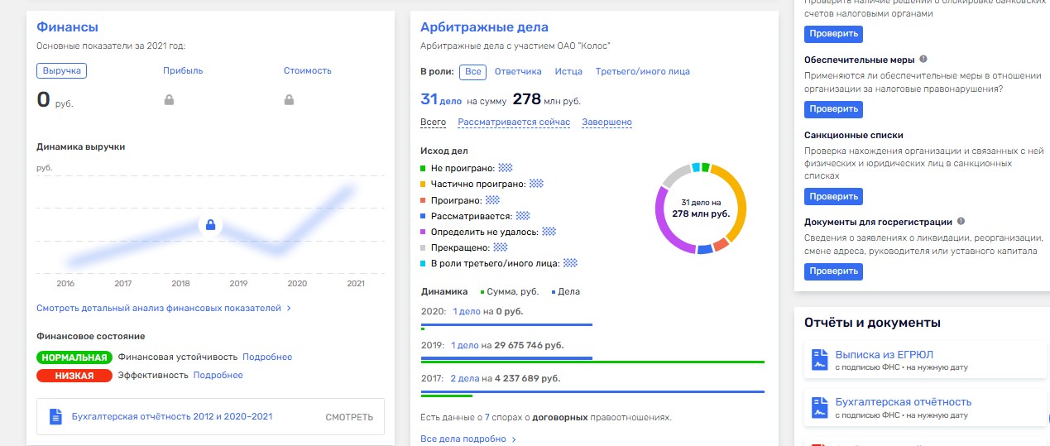Screen dimensions: 1050x446
Task: Click hidden value next to Проиграно
Action: tap(492, 199)
